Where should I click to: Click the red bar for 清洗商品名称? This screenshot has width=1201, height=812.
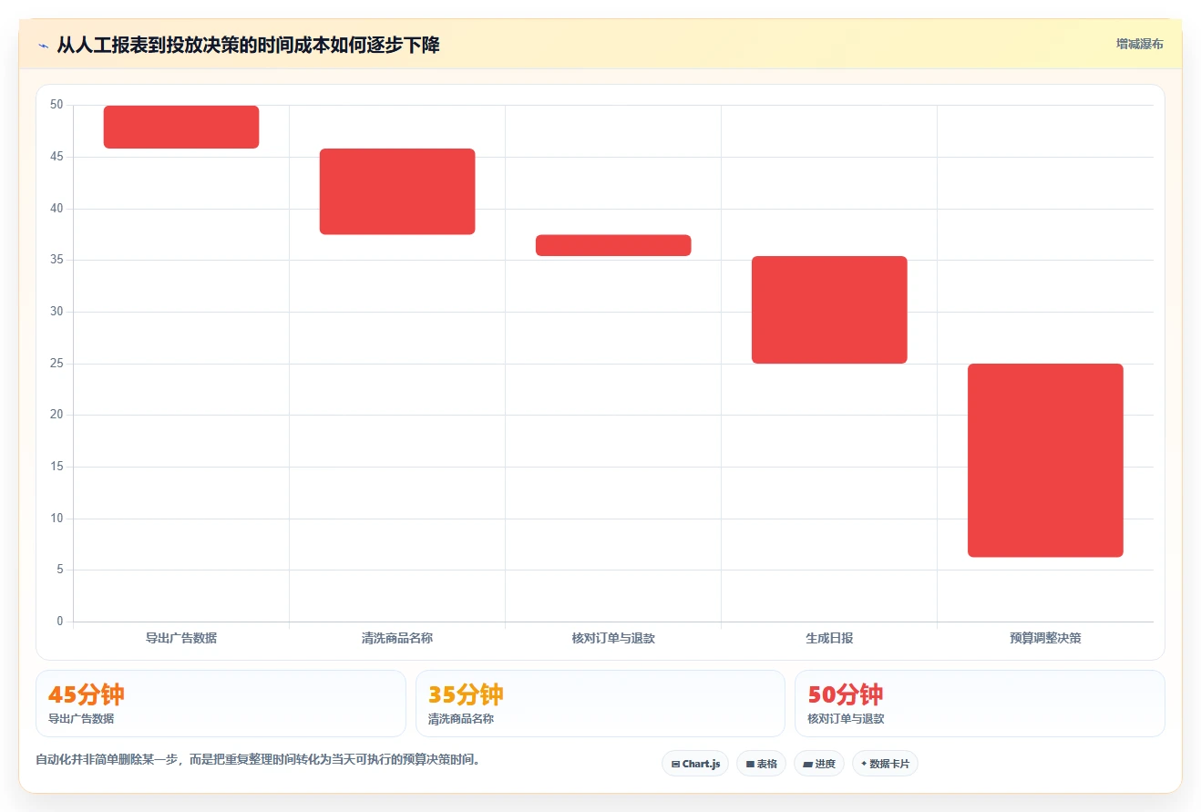click(397, 191)
